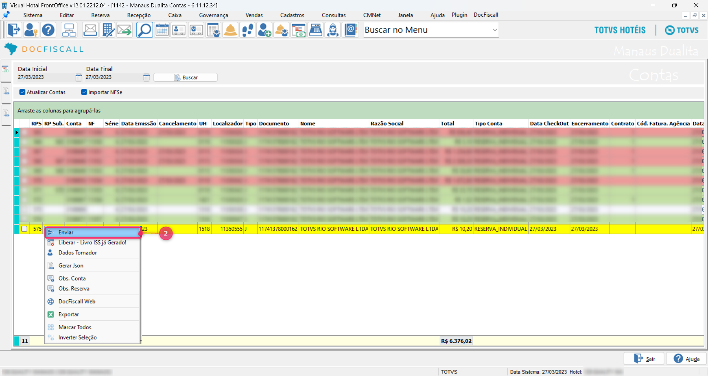Open the guest list report icon
Image resolution: width=708 pixels, height=376 pixels.
click(213, 30)
